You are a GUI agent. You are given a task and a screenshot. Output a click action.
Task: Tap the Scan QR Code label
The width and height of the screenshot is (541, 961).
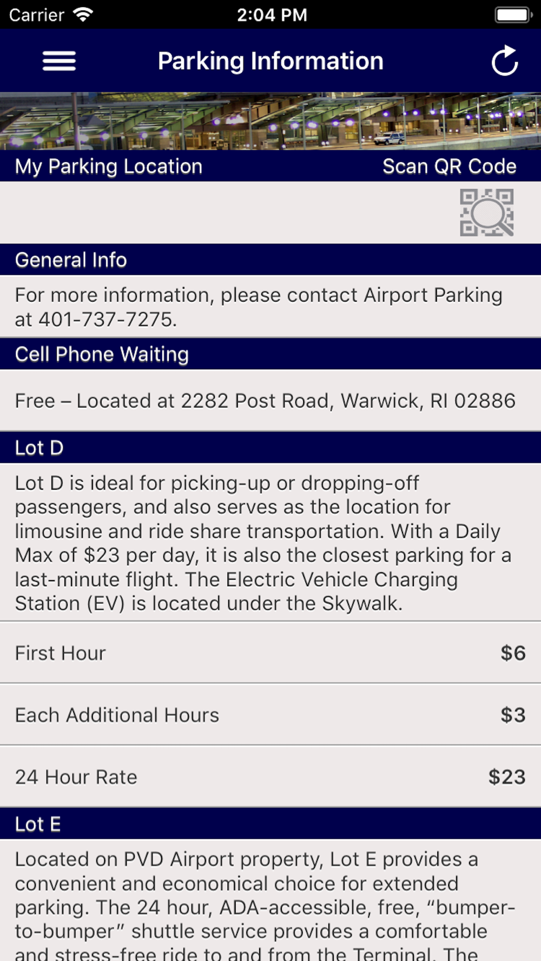tap(449, 166)
